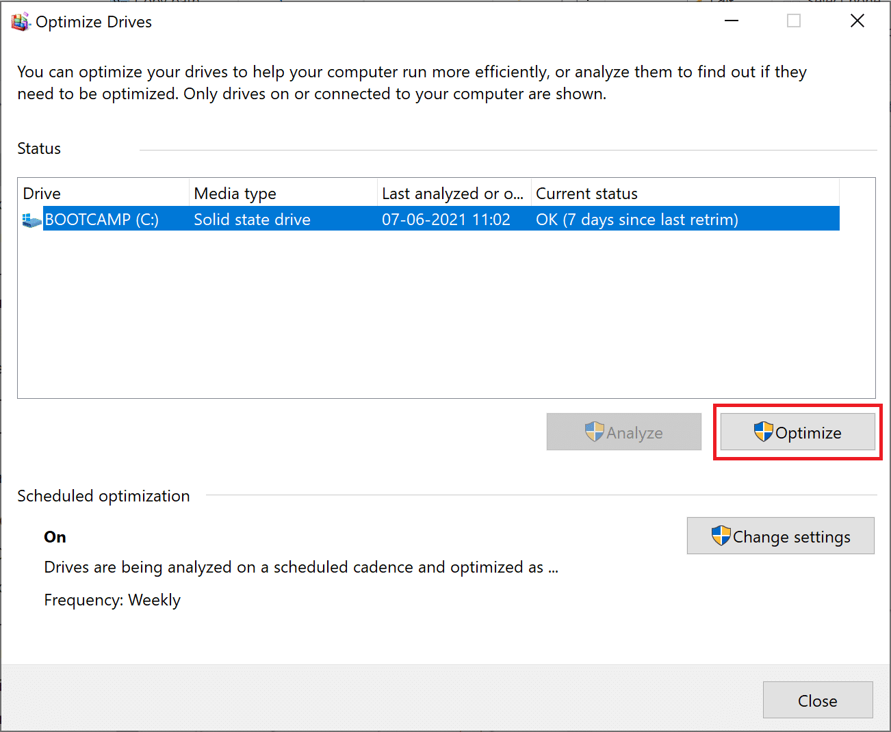The width and height of the screenshot is (891, 732).
Task: Minimize the Optimize Drives window
Action: pyautogui.click(x=731, y=21)
